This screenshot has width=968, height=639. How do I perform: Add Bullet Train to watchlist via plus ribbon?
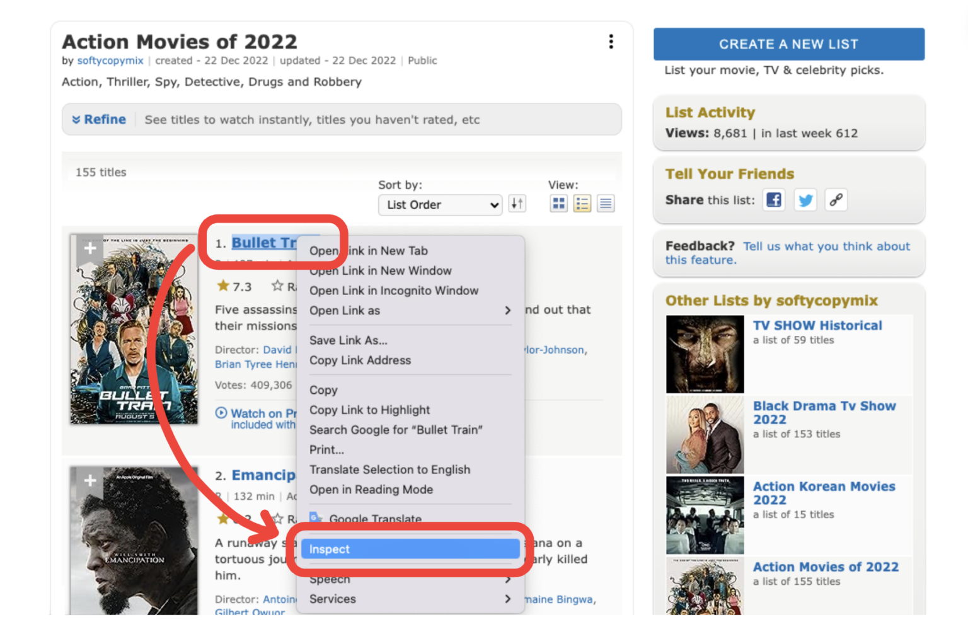[89, 248]
